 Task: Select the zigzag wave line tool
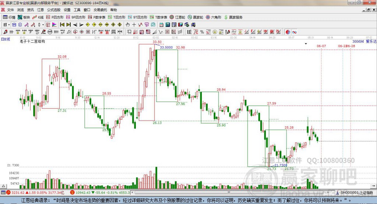pyautogui.click(x=161, y=32)
